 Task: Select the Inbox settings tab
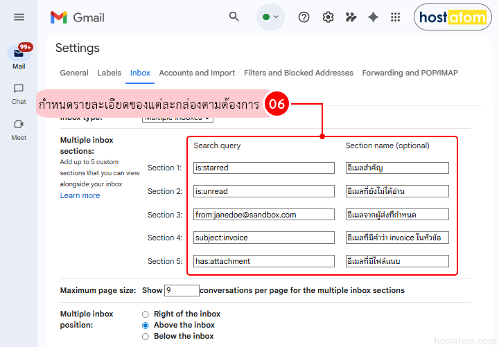click(x=140, y=73)
